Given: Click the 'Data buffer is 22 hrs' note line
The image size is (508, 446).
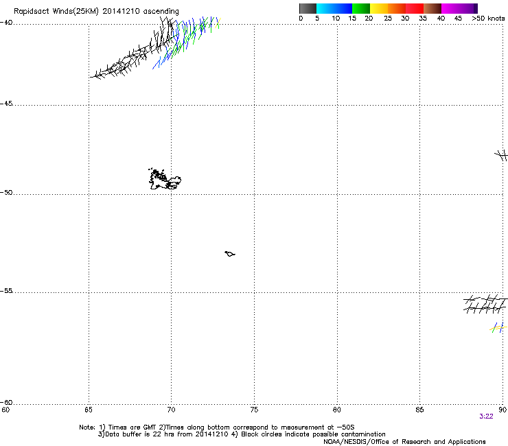Looking at the screenshot, I should (242, 434).
